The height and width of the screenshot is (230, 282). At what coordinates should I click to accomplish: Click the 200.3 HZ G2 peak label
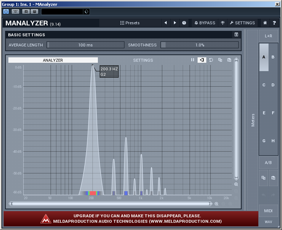pos(109,71)
